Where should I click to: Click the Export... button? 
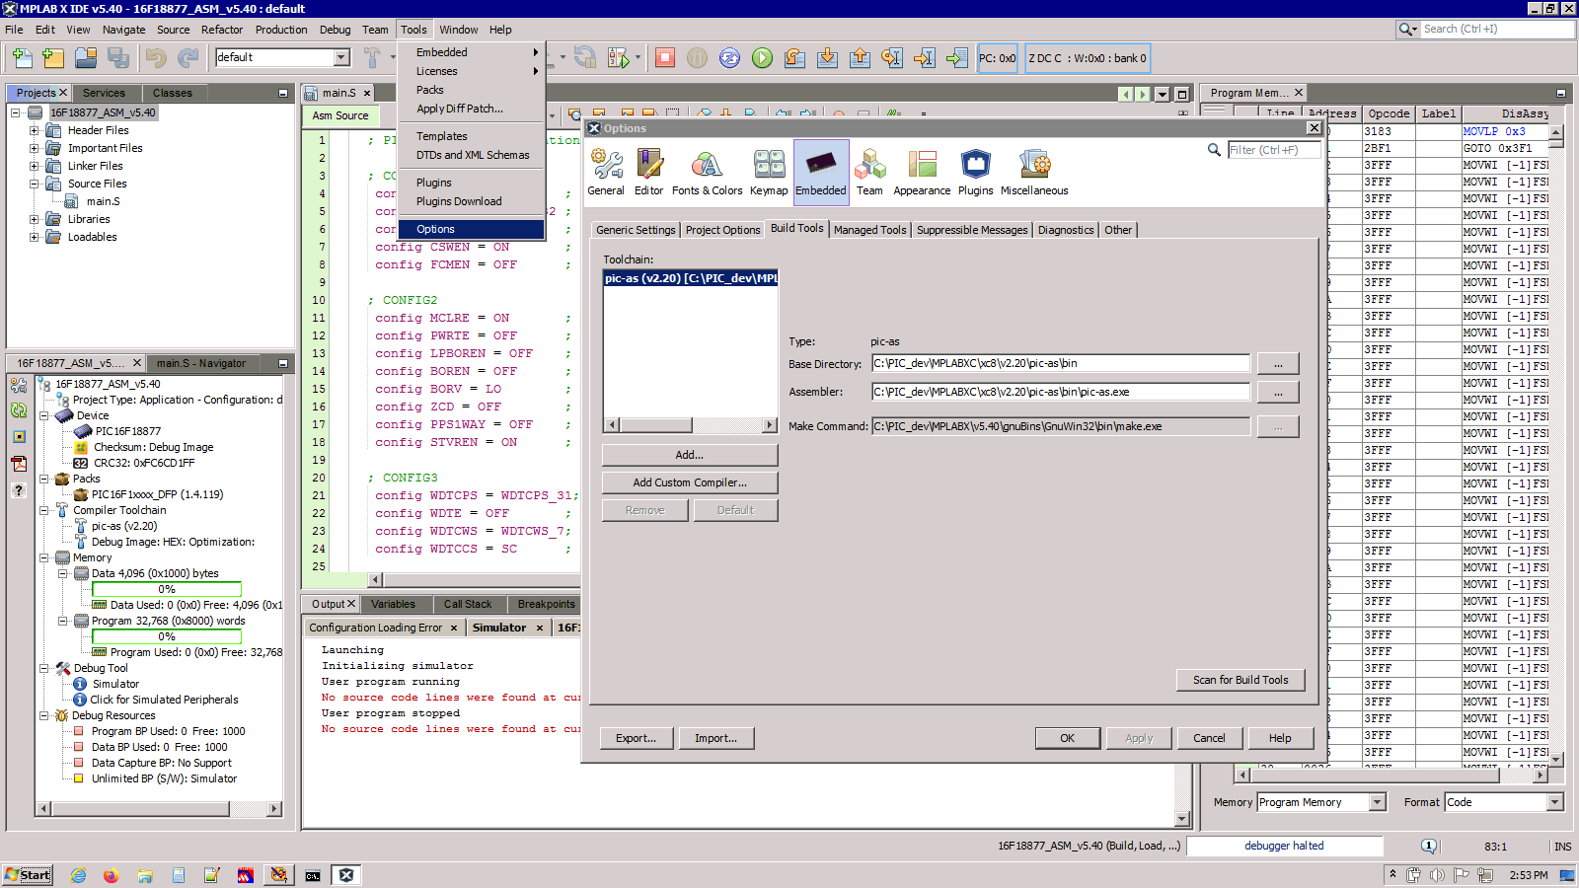636,738
